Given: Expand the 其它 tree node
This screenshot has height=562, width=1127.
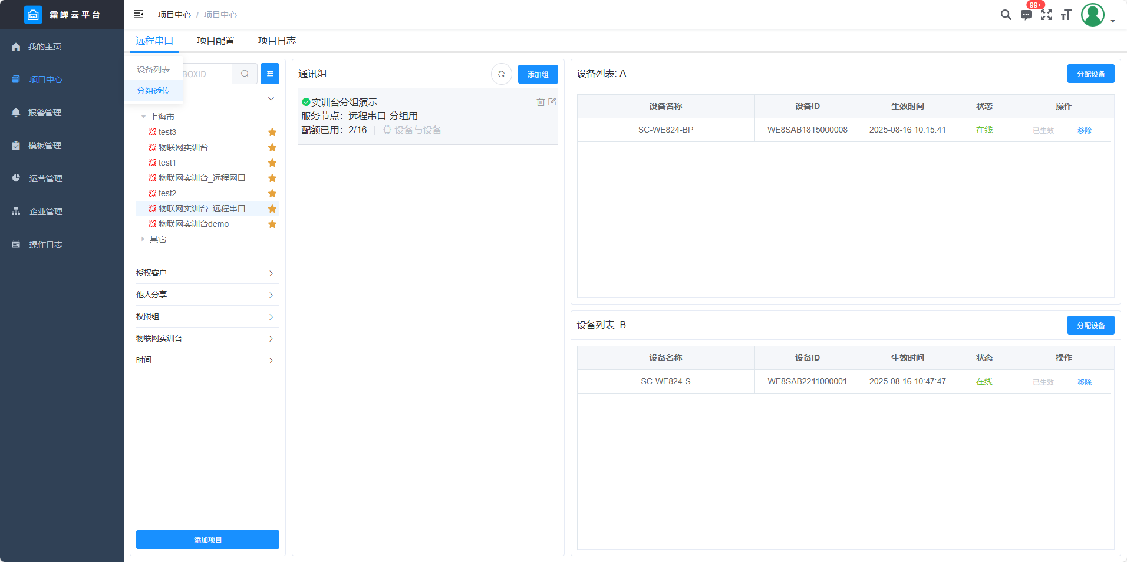Looking at the screenshot, I should (x=143, y=239).
